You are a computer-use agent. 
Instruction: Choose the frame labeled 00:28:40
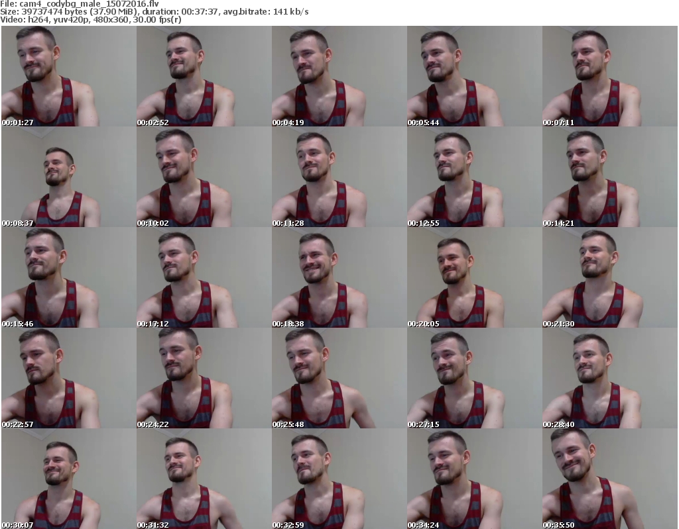point(610,378)
